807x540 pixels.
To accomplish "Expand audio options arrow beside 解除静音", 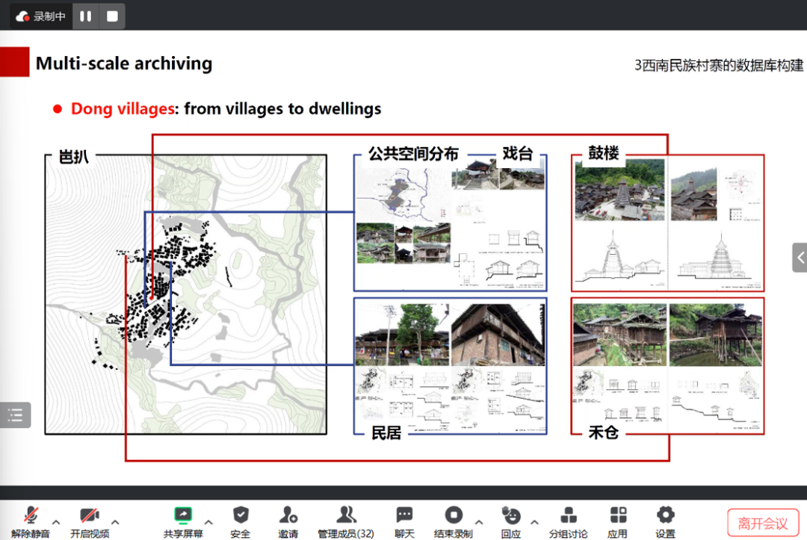I will pyautogui.click(x=56, y=521).
